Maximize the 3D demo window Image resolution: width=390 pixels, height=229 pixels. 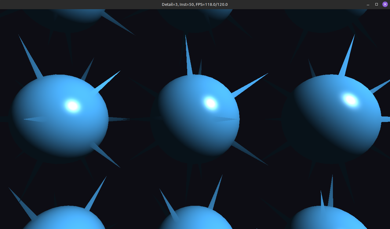(377, 4)
